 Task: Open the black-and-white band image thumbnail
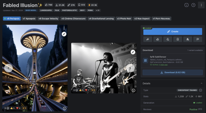[104, 68]
